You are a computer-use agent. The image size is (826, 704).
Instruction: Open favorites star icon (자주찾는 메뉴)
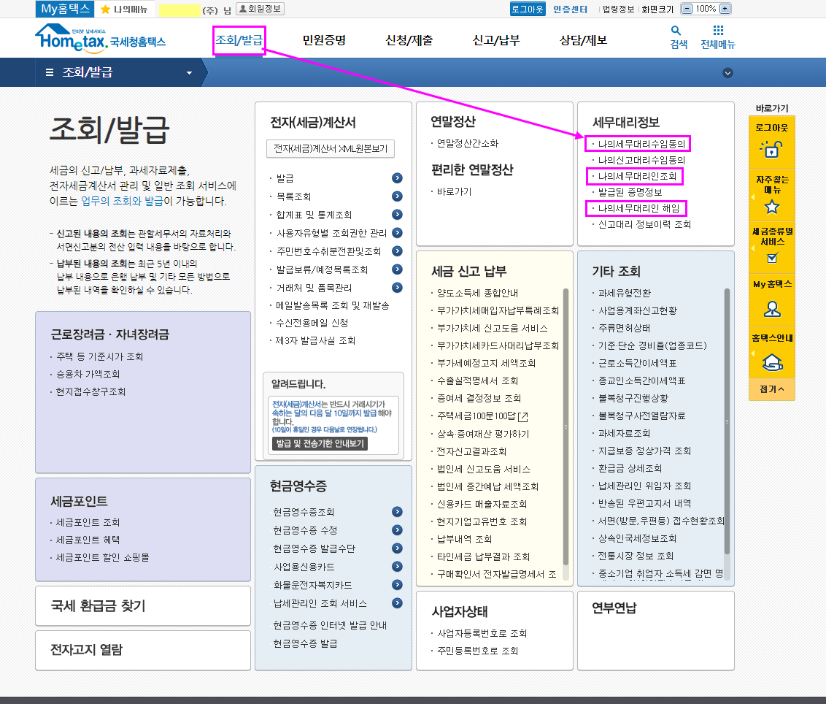tap(771, 207)
